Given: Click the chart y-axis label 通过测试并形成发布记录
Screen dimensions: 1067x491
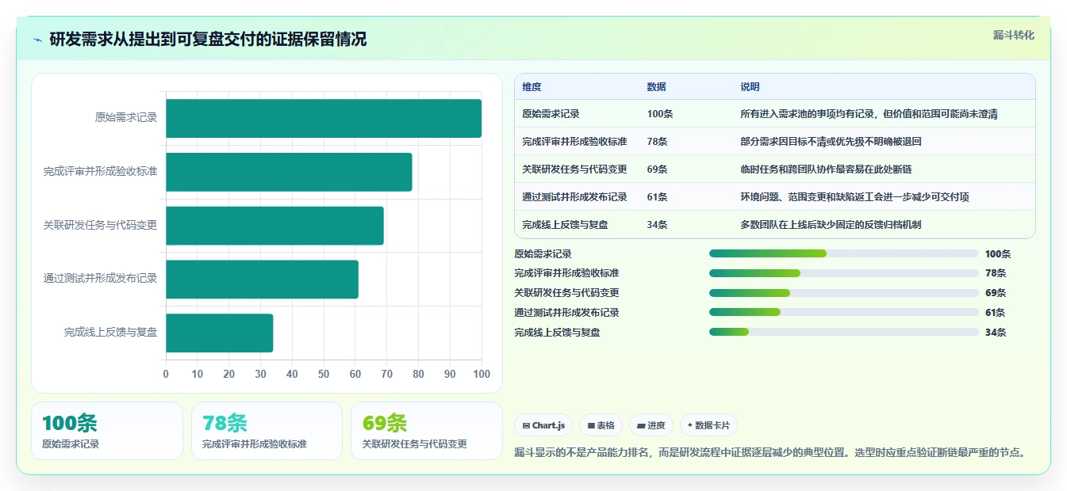Looking at the screenshot, I should pyautogui.click(x=101, y=279).
